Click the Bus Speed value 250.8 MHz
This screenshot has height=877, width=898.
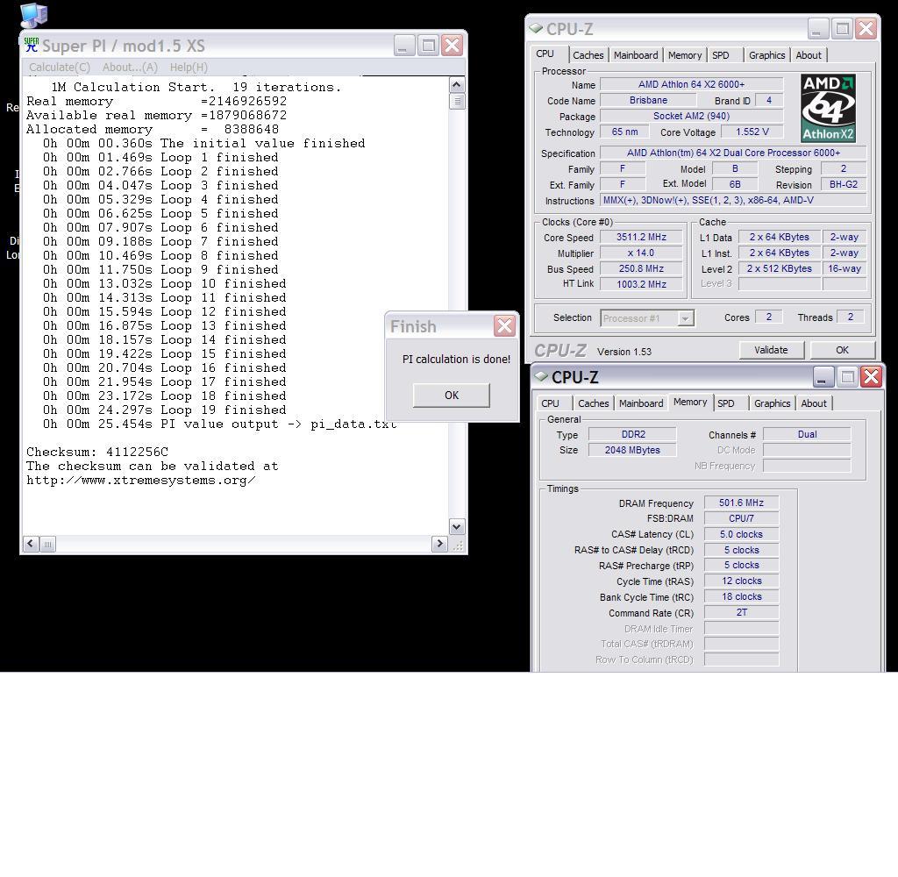(x=641, y=268)
